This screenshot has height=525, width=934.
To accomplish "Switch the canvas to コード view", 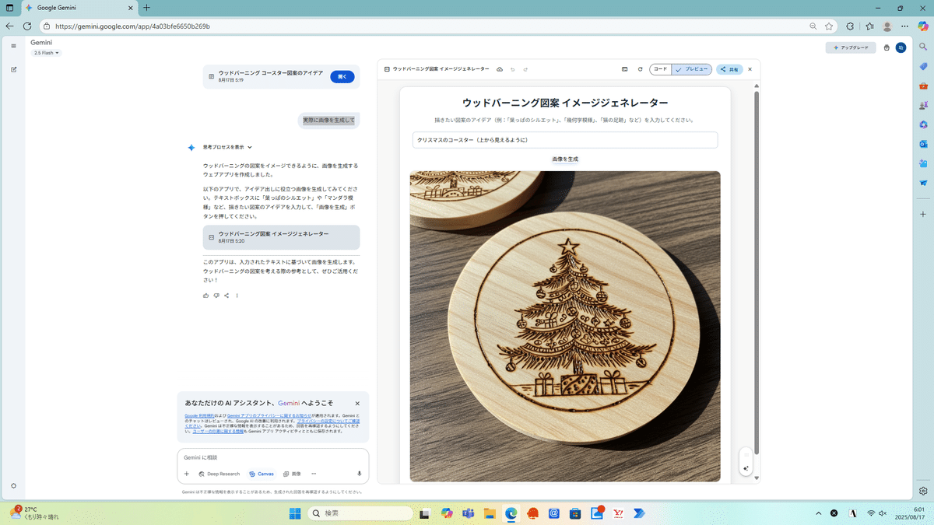I will coord(660,69).
